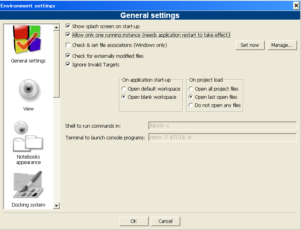Open the Manage... file associations button
This screenshot has height=230, width=301.
tap(282, 45)
